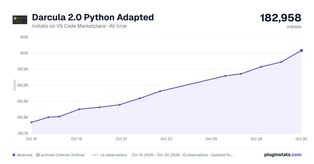This screenshot has height=164, width=314.
Task: Click the 'archived (Internet Archive)' legend label
Action: point(63,155)
